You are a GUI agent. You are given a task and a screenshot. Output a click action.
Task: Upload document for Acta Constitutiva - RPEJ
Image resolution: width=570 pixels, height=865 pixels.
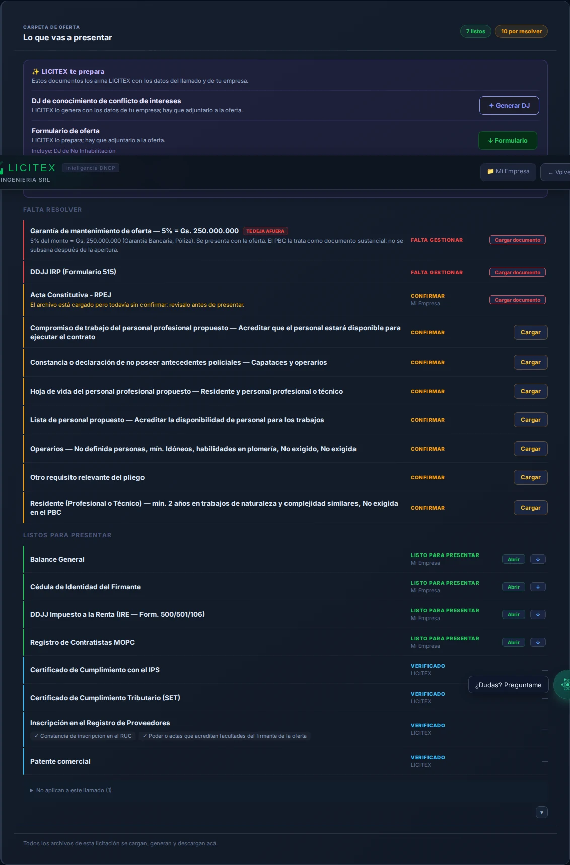518,300
